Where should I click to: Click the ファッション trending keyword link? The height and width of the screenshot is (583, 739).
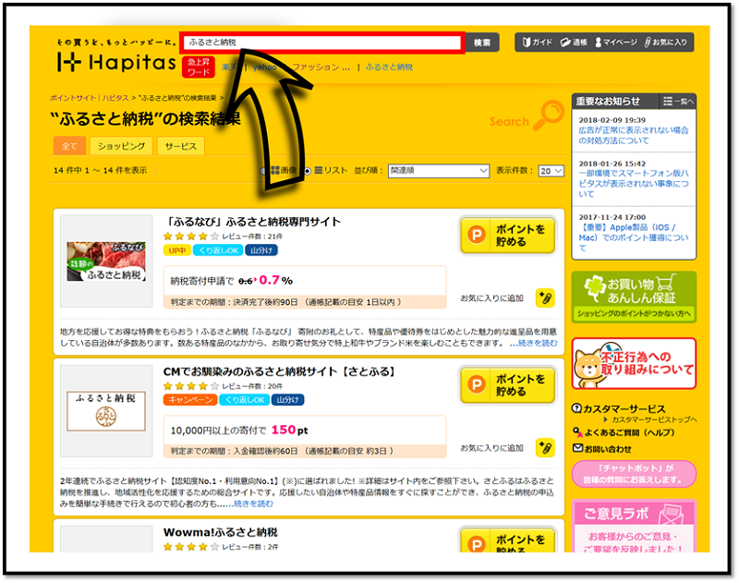click(321, 67)
